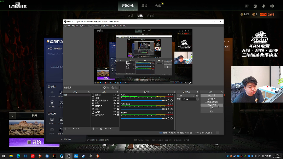Open scene transition type dropdown

(186, 95)
